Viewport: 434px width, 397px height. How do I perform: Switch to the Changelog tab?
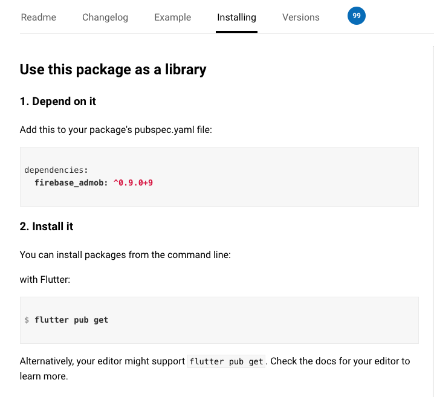coord(105,17)
